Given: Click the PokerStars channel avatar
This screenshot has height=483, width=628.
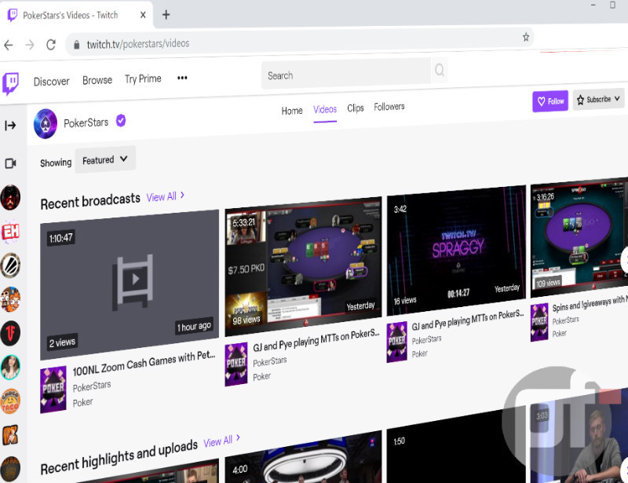Looking at the screenshot, I should click(x=46, y=123).
